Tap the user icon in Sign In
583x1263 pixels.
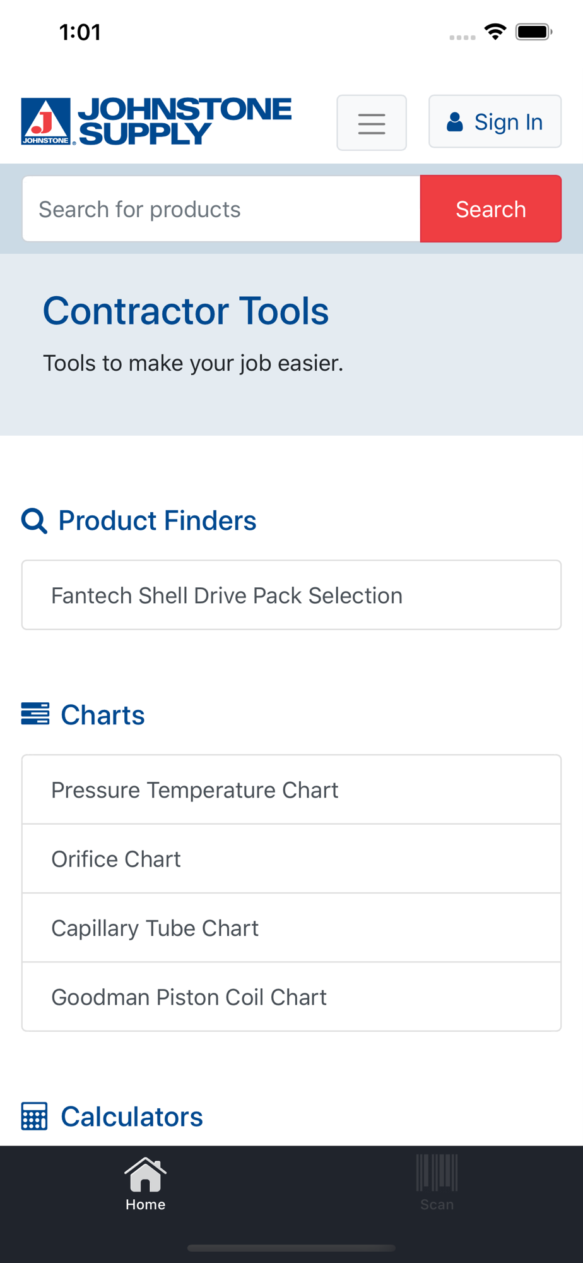tap(455, 122)
